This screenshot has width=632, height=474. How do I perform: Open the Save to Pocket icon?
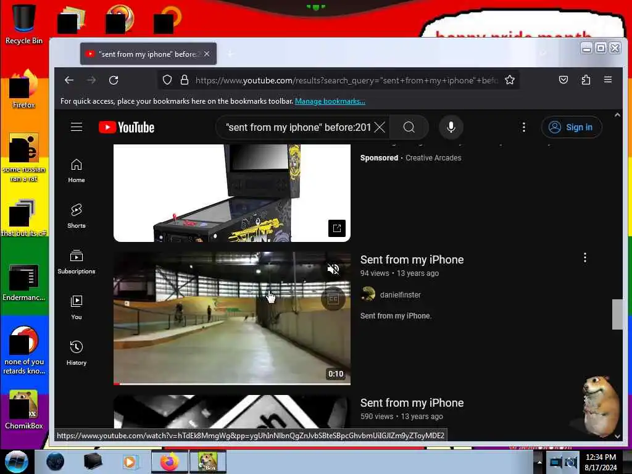[x=563, y=80]
